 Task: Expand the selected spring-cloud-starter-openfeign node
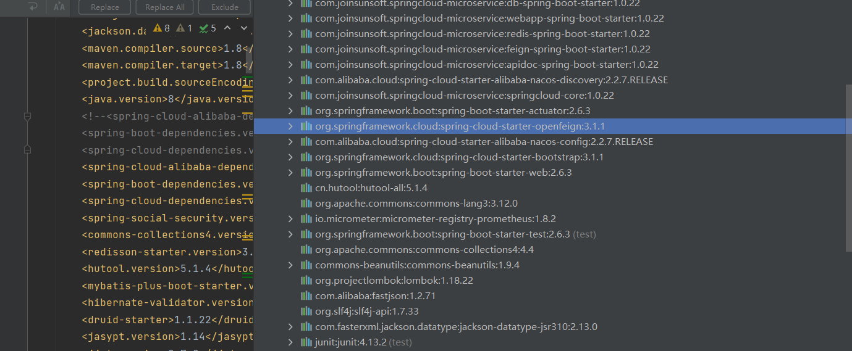(x=290, y=126)
